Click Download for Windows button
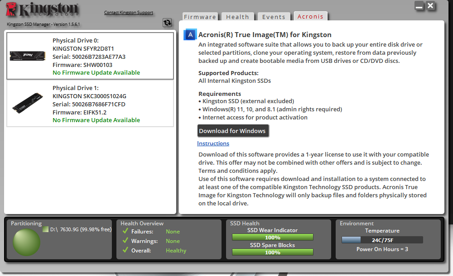This screenshot has width=453, height=276. 232,131
